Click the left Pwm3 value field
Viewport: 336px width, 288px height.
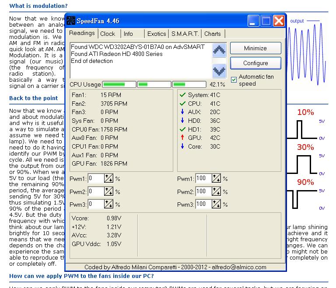[96, 204]
